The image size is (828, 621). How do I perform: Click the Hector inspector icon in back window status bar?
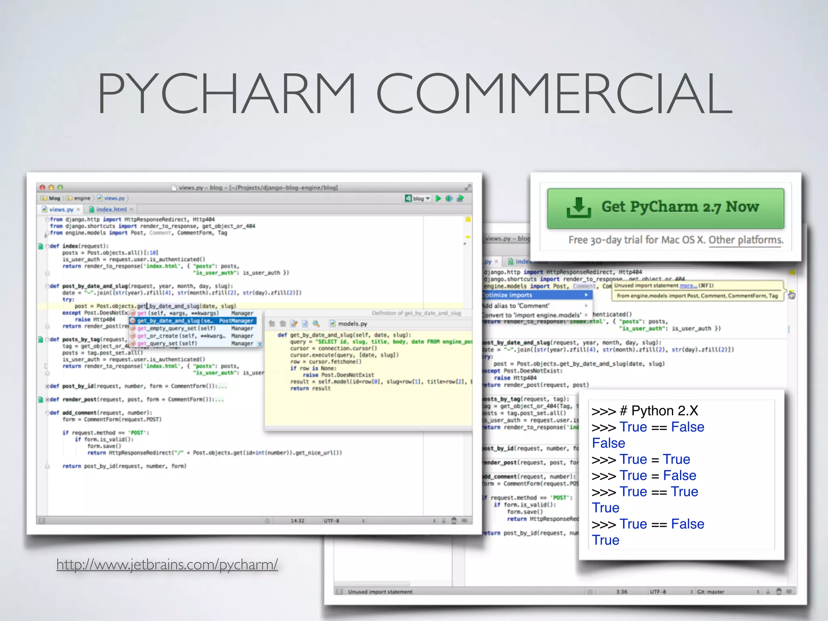point(779,592)
